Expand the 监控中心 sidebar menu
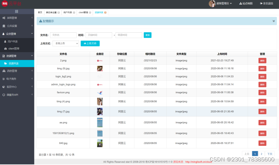 17,87
